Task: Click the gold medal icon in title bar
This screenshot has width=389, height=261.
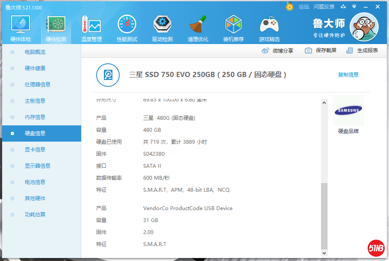Action: 290,7
